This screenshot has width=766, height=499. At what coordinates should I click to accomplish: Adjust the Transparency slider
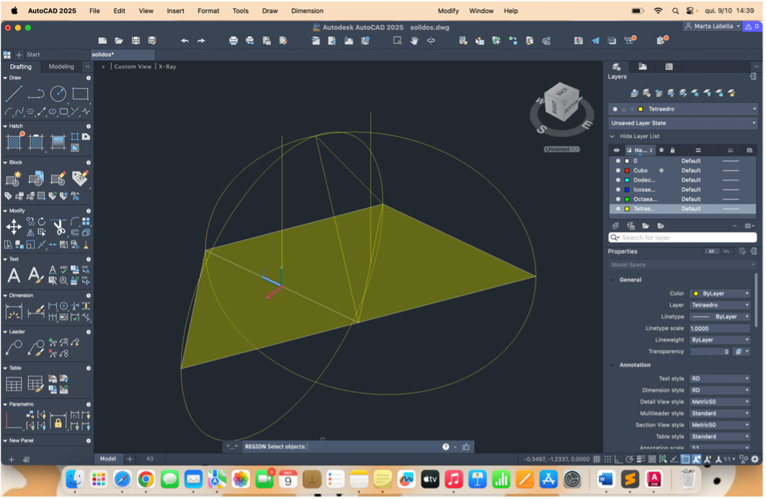(711, 352)
